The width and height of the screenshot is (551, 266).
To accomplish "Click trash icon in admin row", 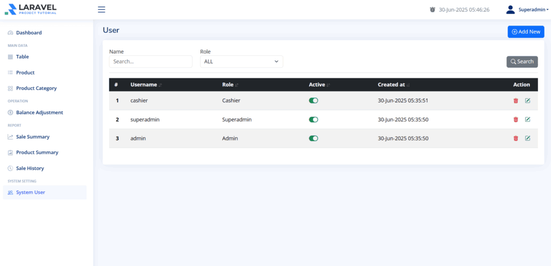I will tap(515, 138).
